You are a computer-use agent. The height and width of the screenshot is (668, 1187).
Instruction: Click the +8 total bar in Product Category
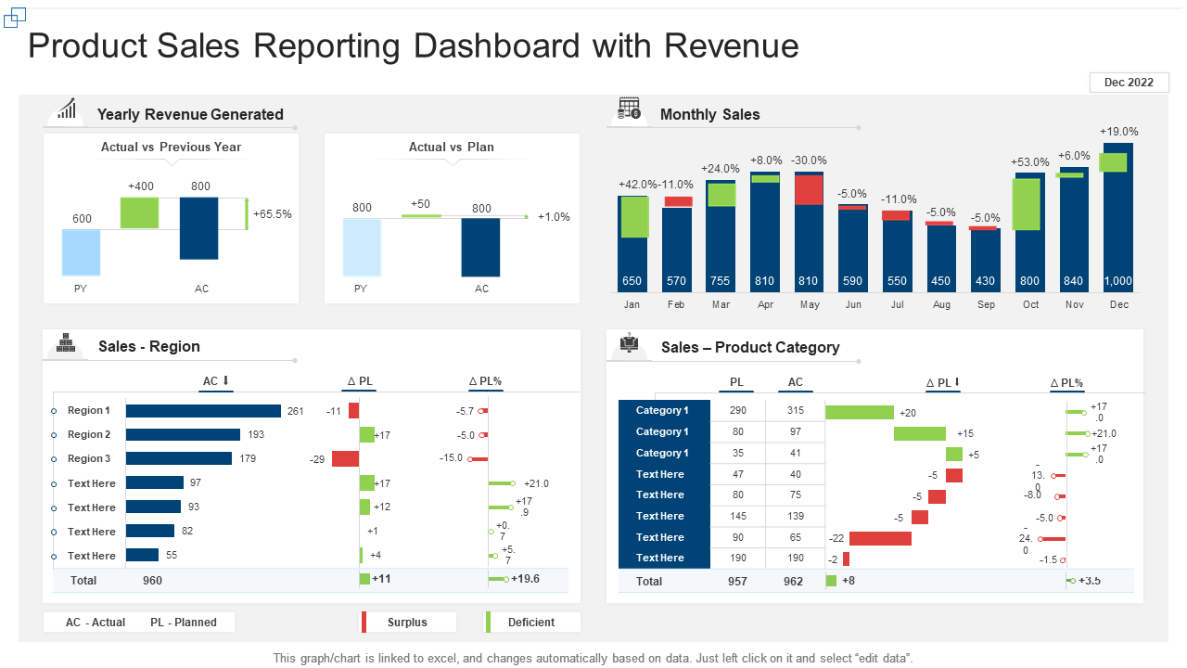pos(831,581)
